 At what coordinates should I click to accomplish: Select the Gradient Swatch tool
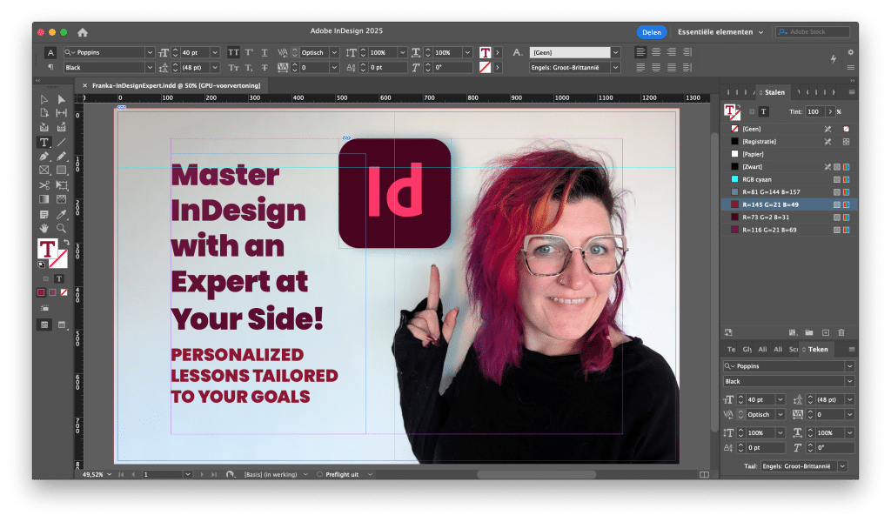point(44,199)
